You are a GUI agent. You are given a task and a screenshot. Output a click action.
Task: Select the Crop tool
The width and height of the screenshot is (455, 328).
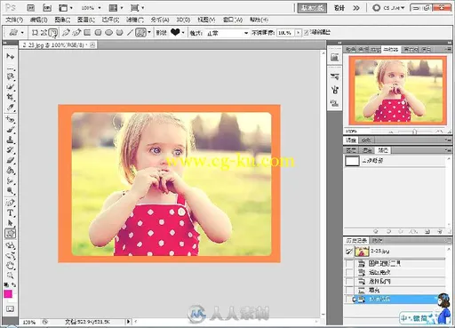[10, 97]
